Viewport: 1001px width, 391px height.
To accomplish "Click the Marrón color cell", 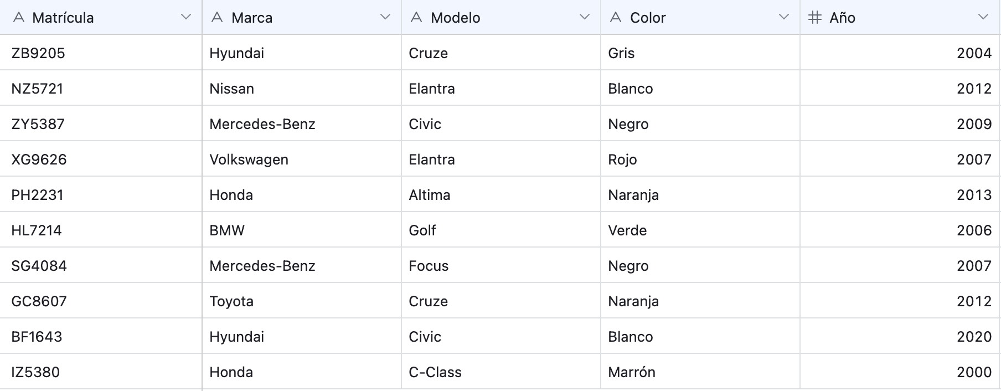I will click(x=632, y=372).
